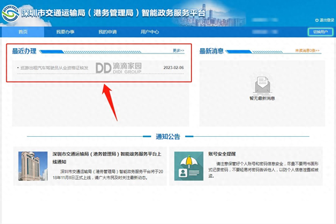Click the transport bureau logo icon
The height and width of the screenshot is (224, 336).
[x=10, y=13]
